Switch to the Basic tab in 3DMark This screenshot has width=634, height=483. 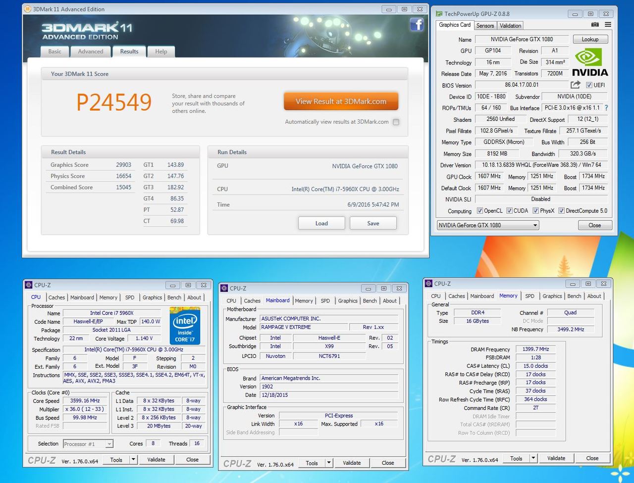[55, 51]
